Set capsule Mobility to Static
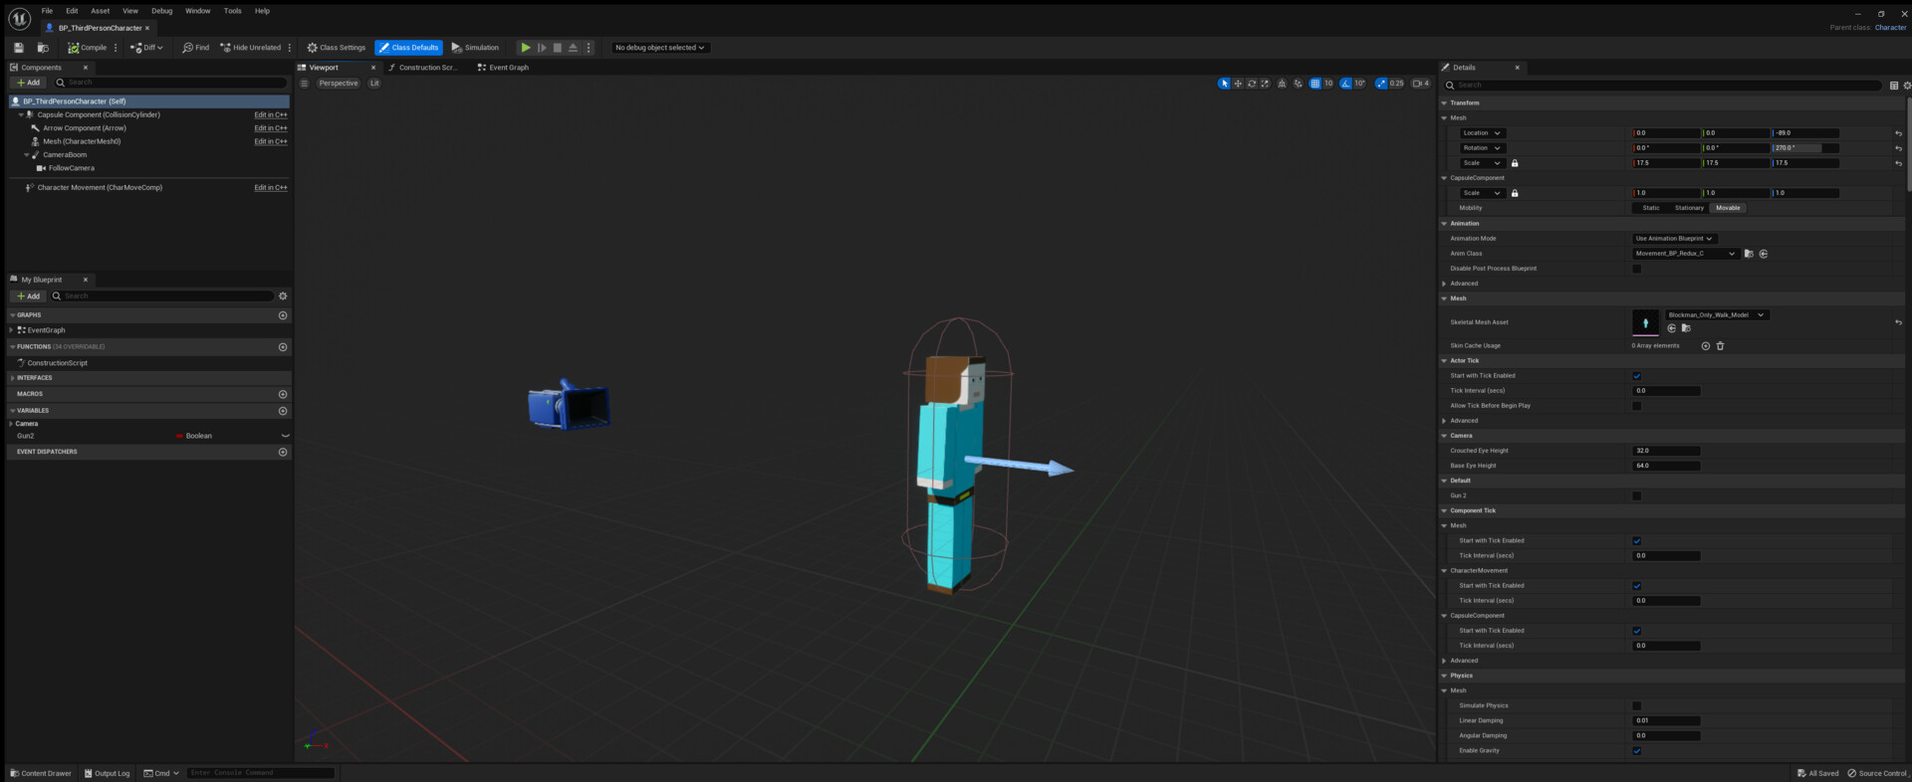This screenshot has width=1912, height=782. [x=1651, y=208]
